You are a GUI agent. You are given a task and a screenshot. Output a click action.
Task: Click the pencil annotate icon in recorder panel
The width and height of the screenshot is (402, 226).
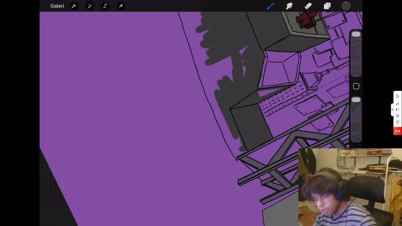pos(398,104)
